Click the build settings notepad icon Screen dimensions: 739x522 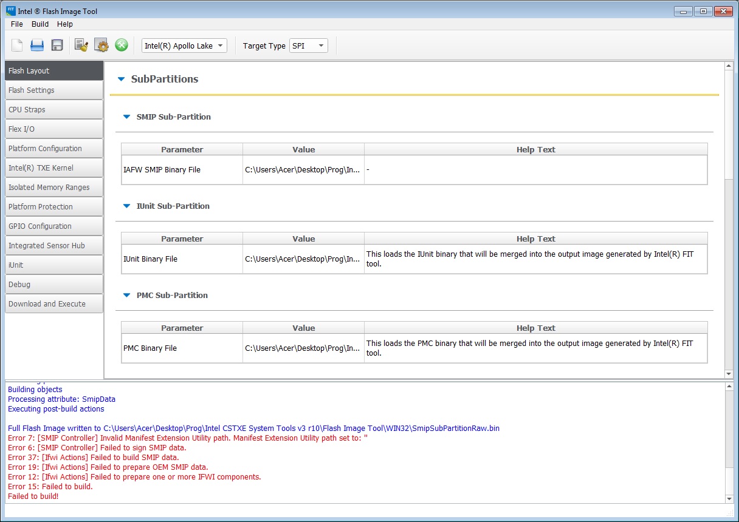pos(81,45)
